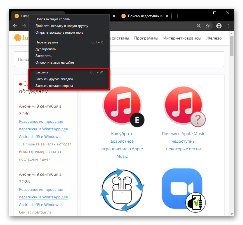Click the page's vertical scrollbar thumb
243x225 pixels.
pyautogui.click(x=232, y=46)
